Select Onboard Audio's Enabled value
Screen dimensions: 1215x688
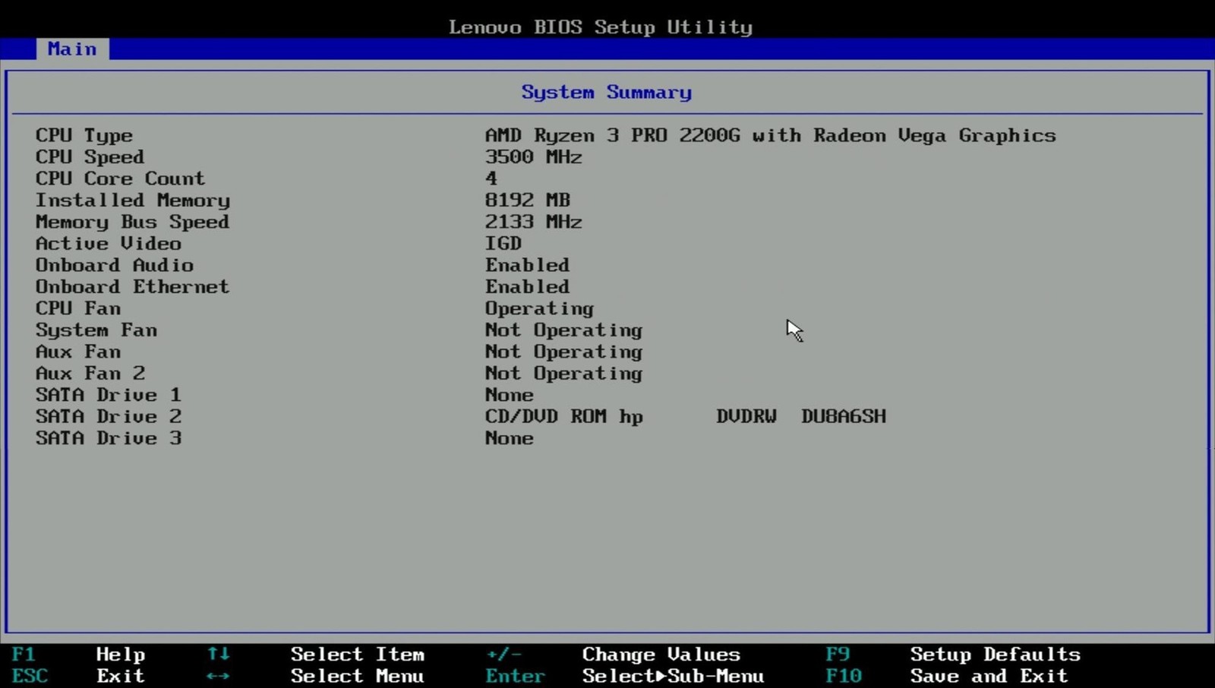pyautogui.click(x=527, y=265)
